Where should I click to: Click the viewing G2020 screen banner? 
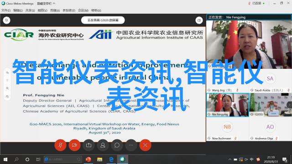coord(103,20)
